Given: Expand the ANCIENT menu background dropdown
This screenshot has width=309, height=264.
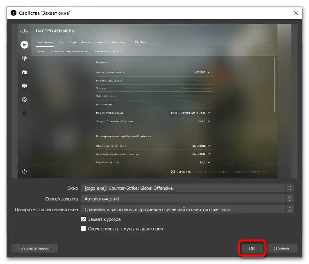Looking at the screenshot, I should pyautogui.click(x=202, y=73).
